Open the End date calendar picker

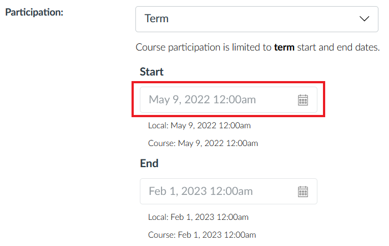point(302,192)
